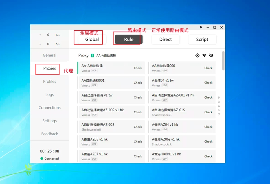
Task: Toggle the crossed-eye hide proxies icon
Action: [211, 55]
